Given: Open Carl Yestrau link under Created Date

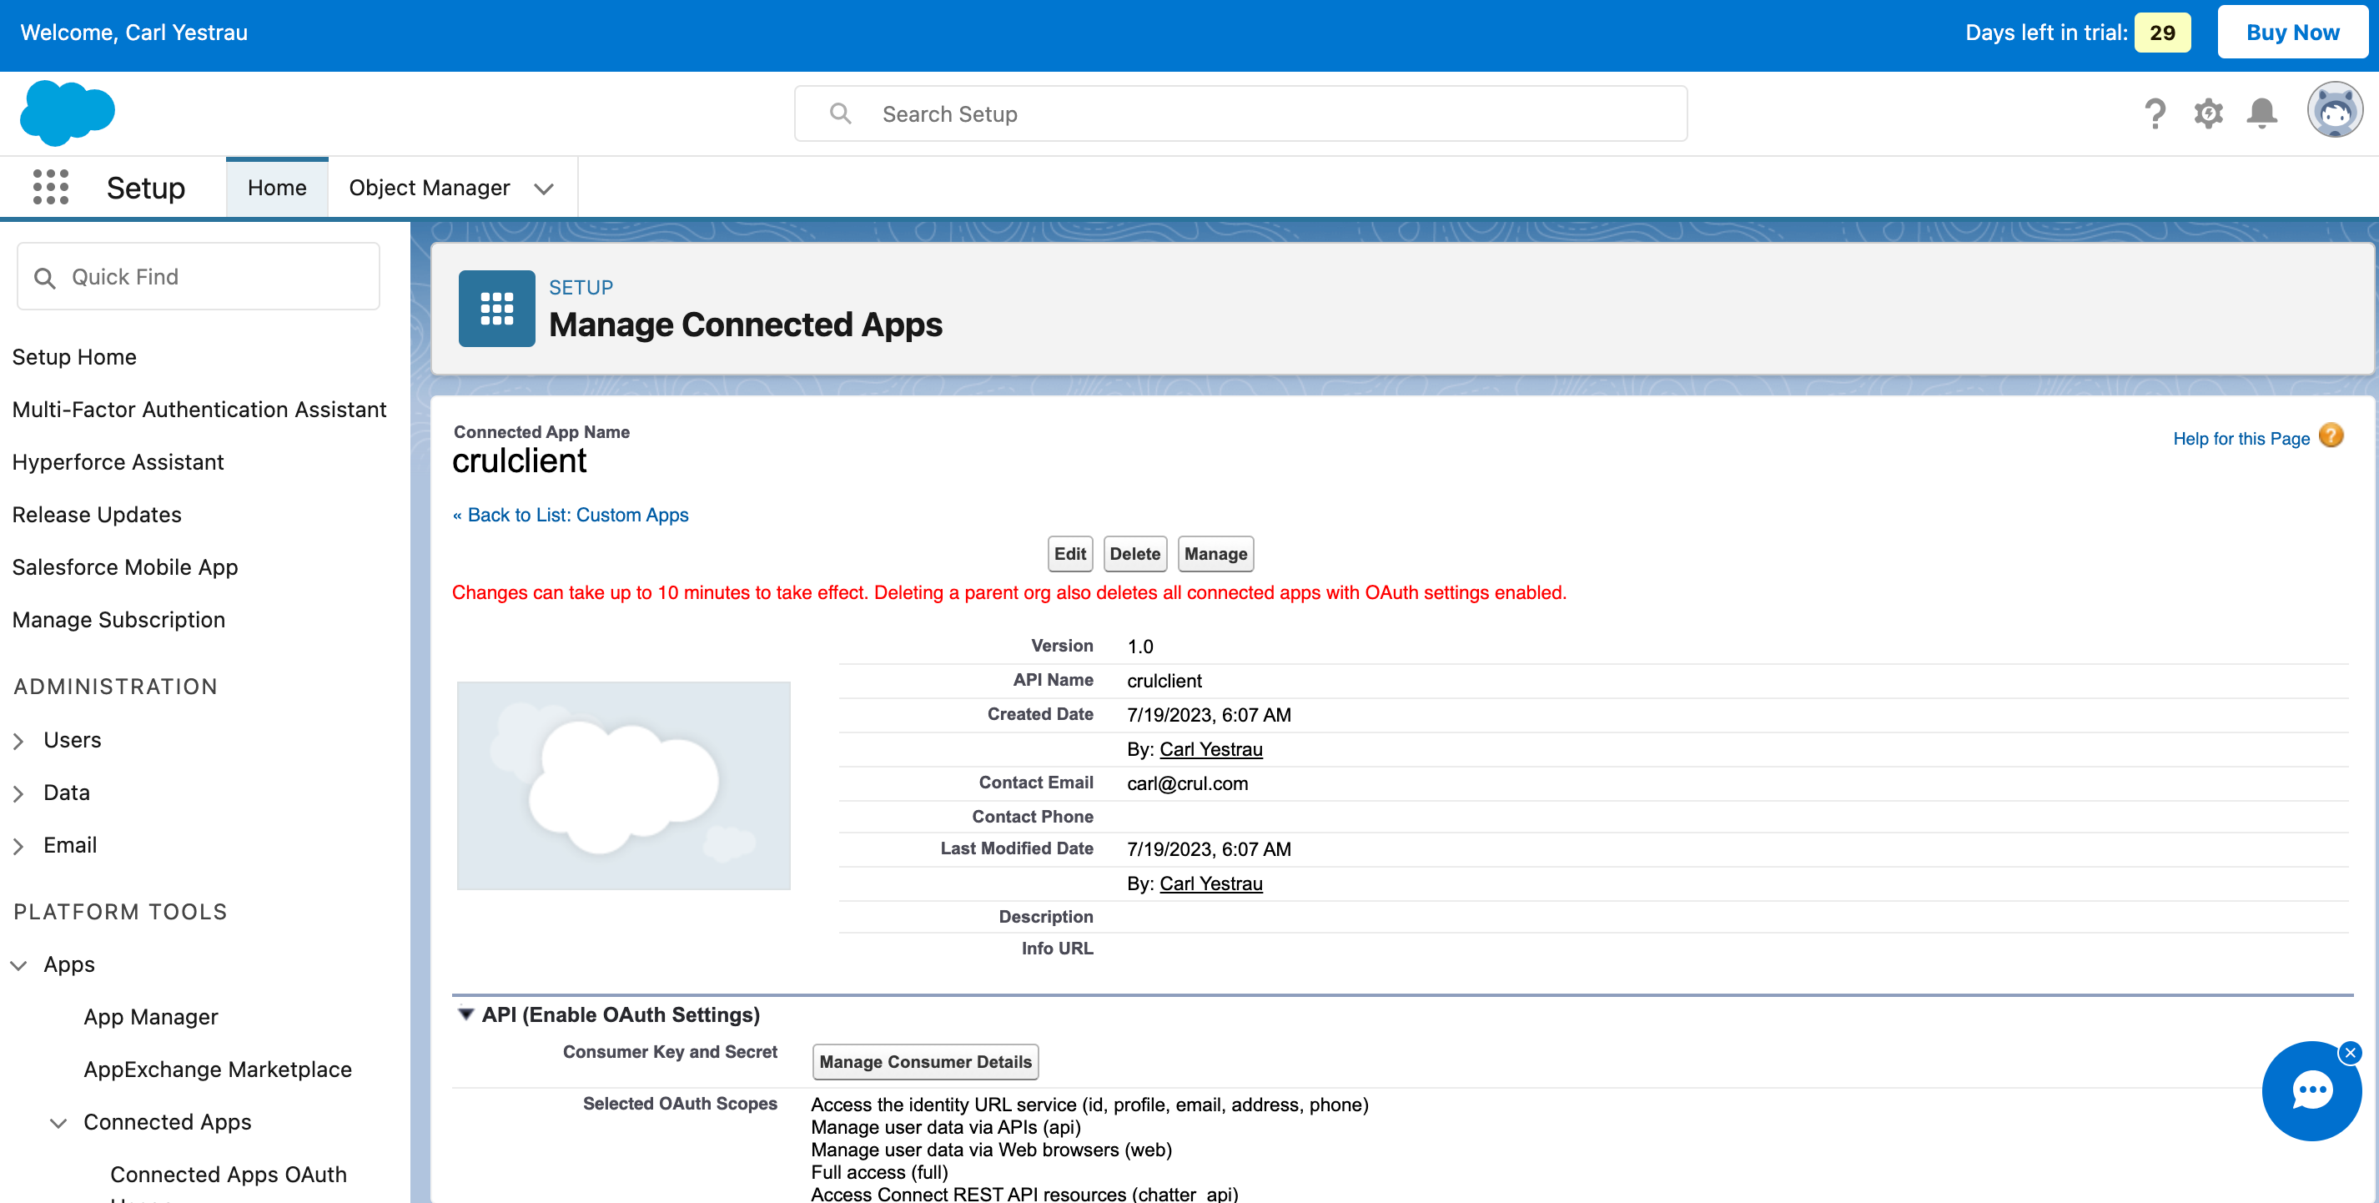Looking at the screenshot, I should (x=1210, y=749).
